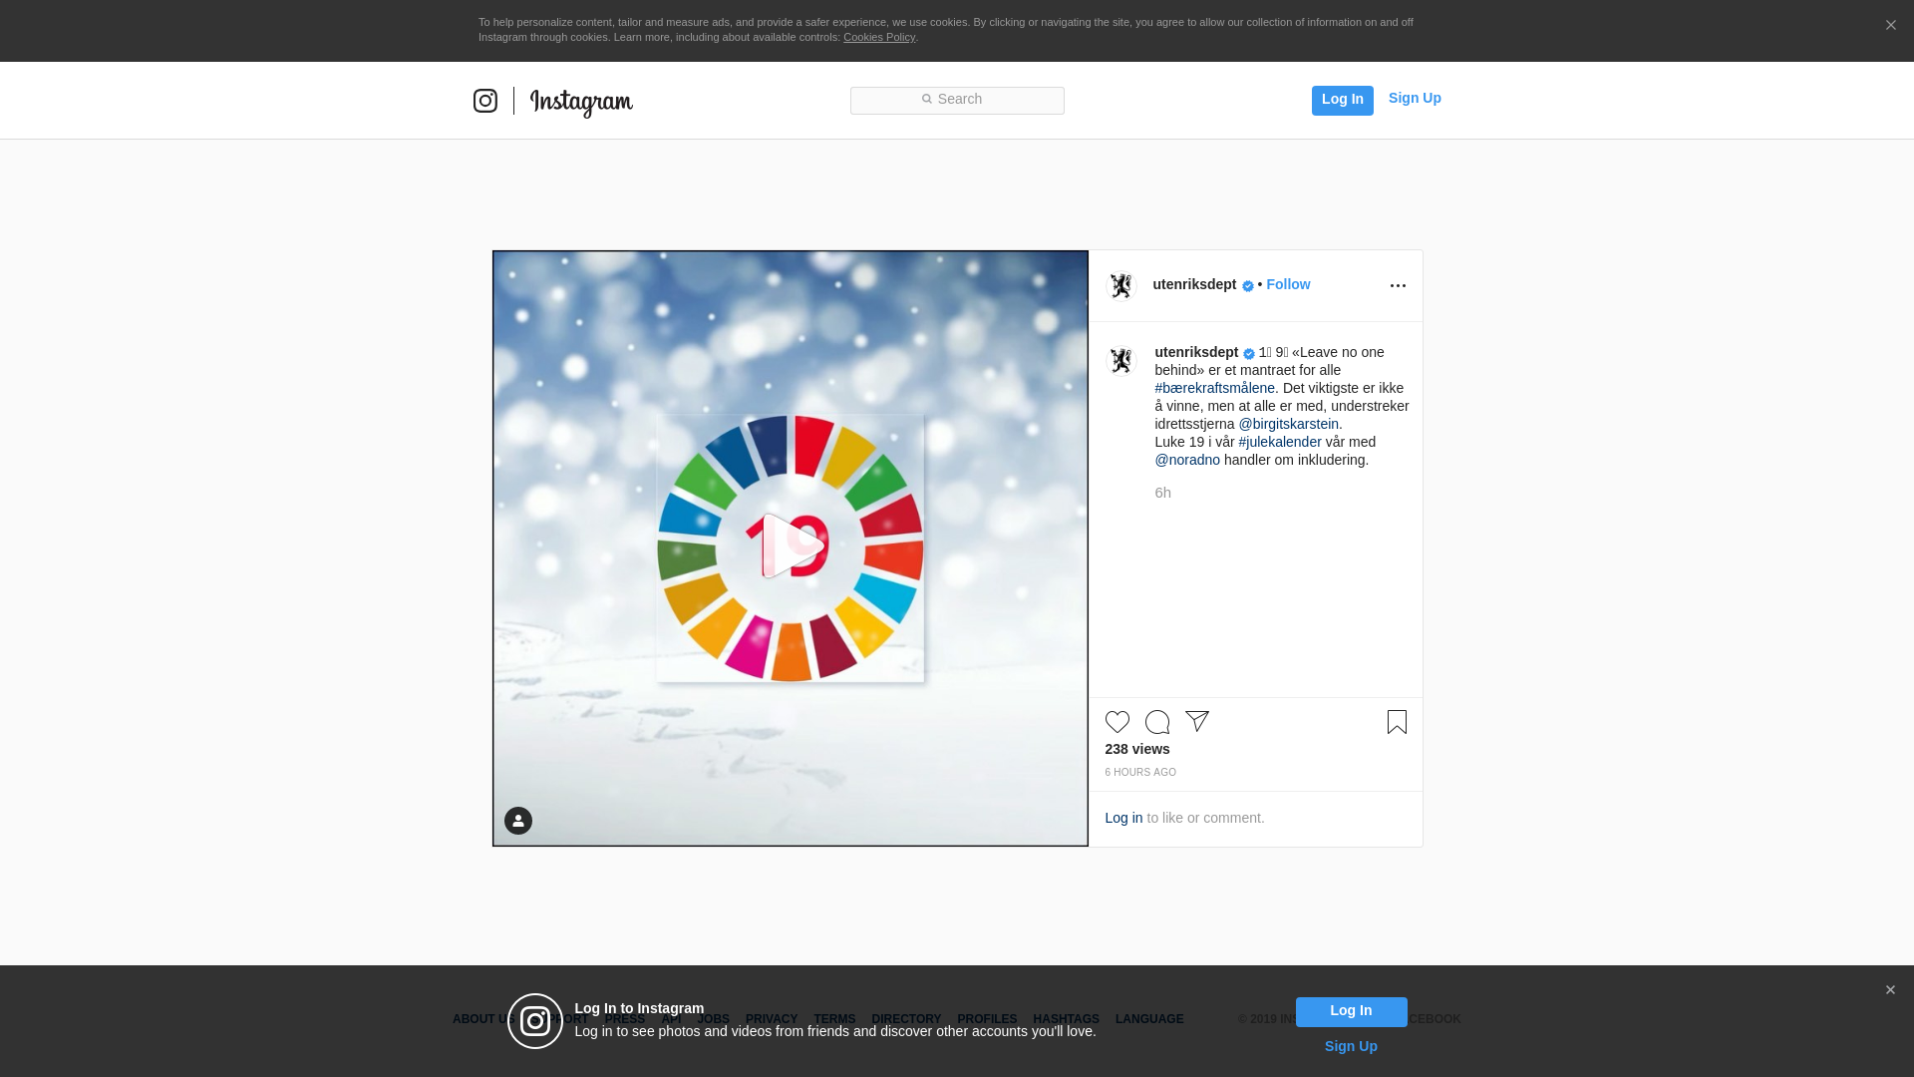The height and width of the screenshot is (1077, 1914).
Task: Open the Cookies Policy link
Action: pyautogui.click(x=878, y=37)
